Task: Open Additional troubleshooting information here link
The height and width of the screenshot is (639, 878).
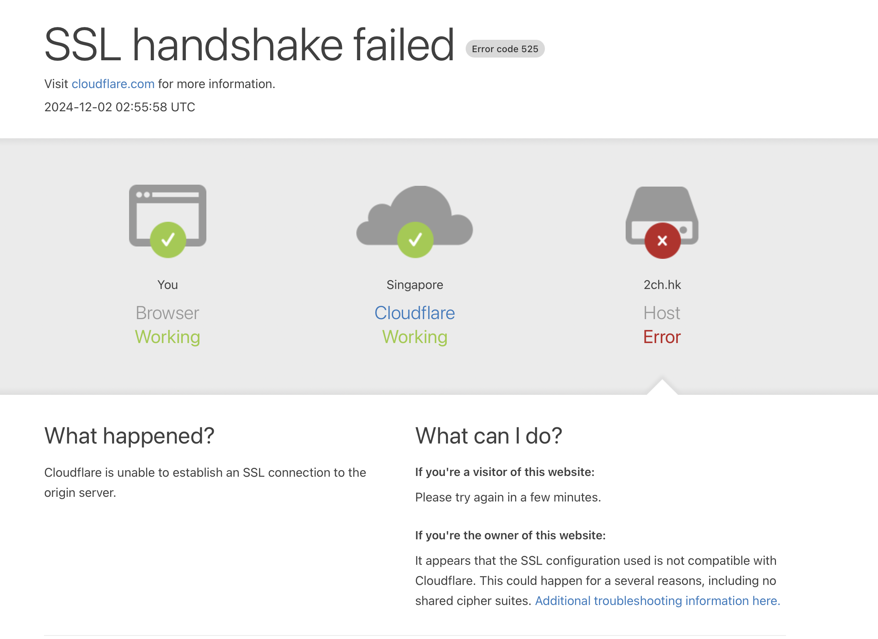Action: click(x=657, y=601)
